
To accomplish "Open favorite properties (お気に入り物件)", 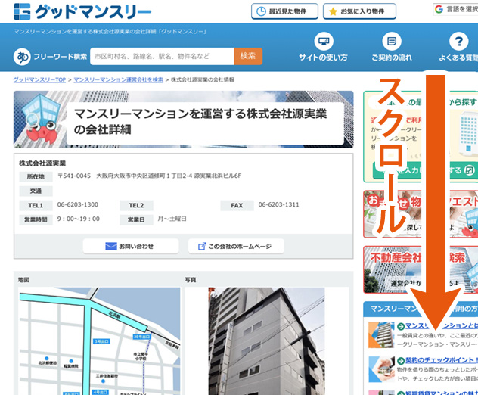I will click(359, 11).
